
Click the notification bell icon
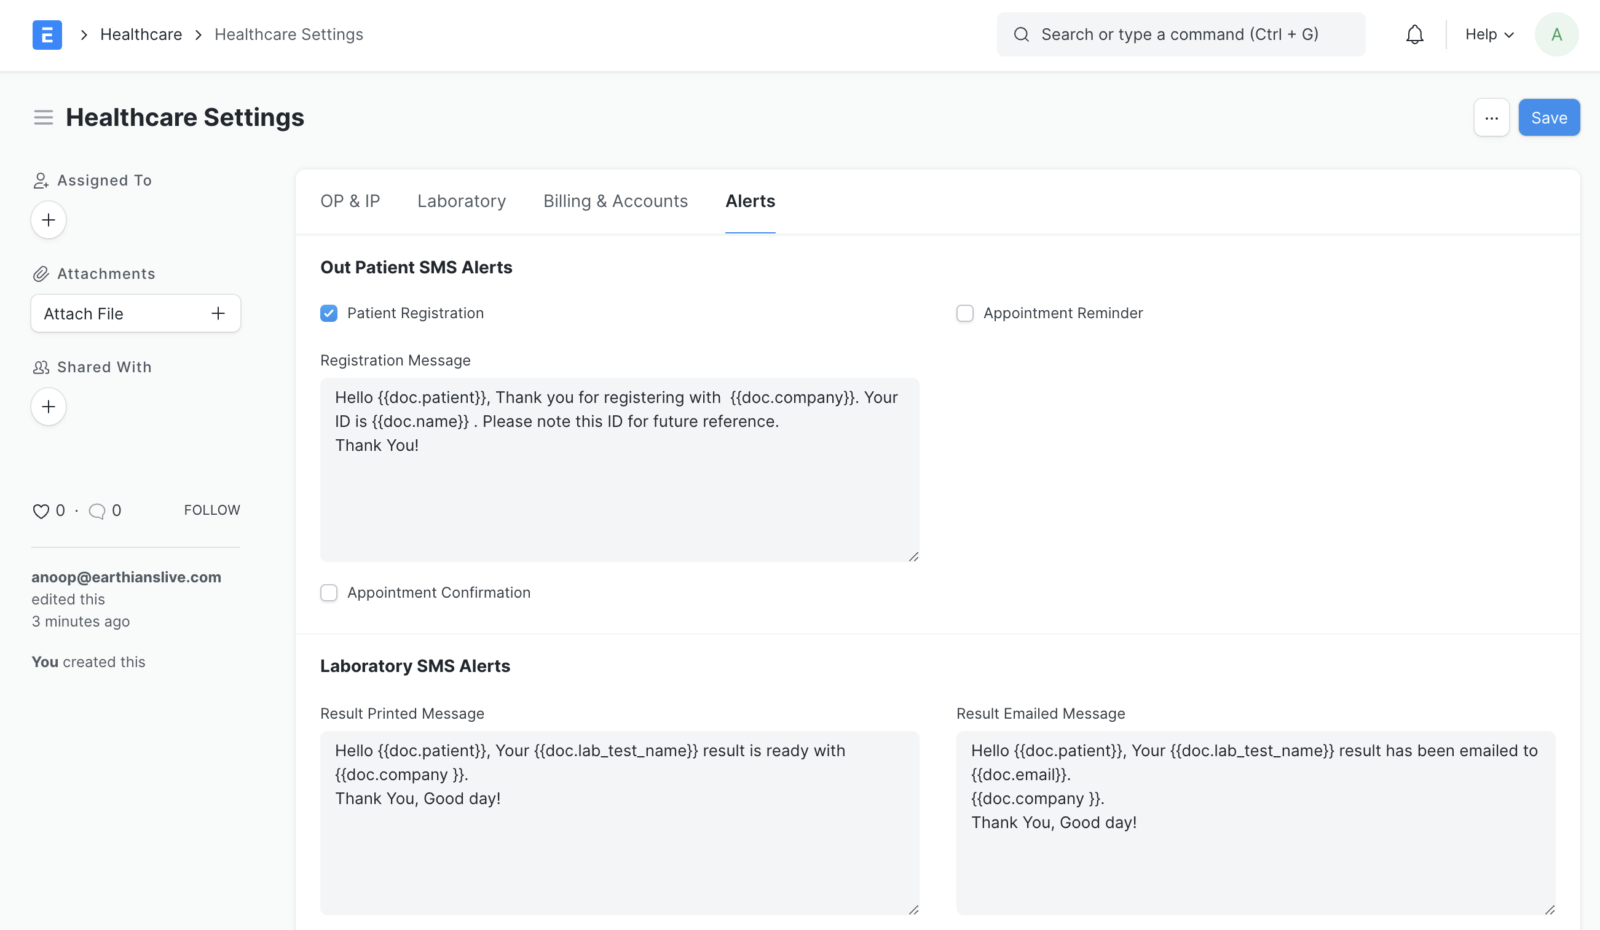point(1414,34)
